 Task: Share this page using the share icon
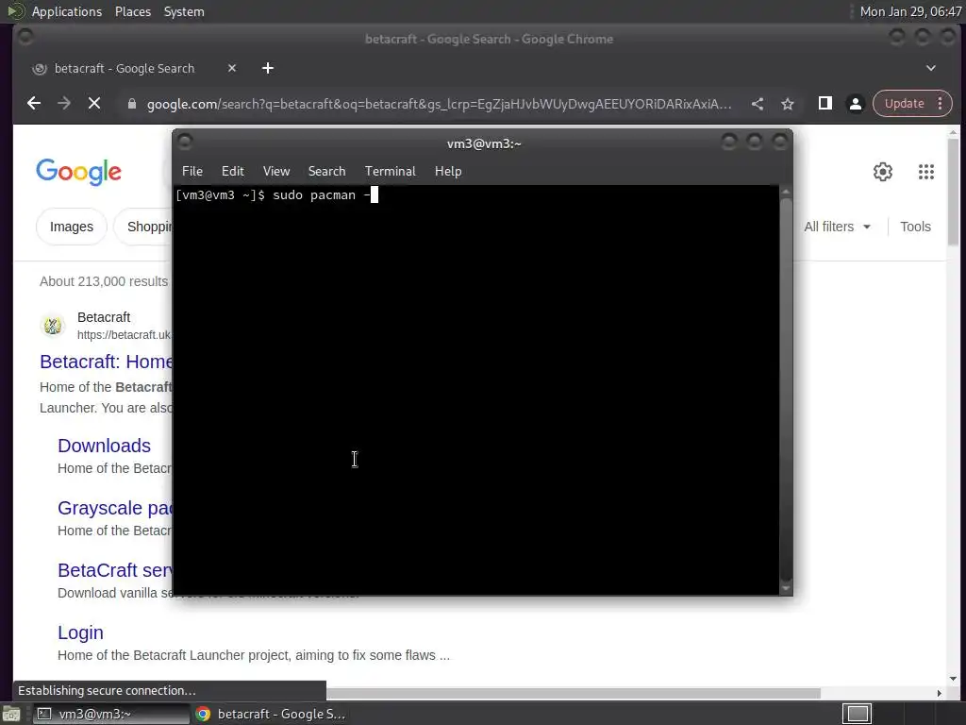pos(758,104)
